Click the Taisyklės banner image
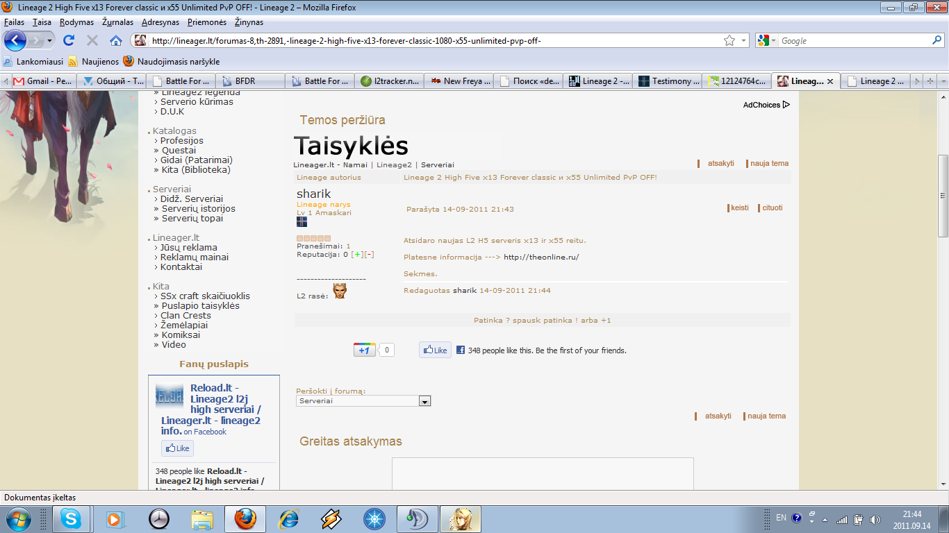The height and width of the screenshot is (533, 949). 351,146
